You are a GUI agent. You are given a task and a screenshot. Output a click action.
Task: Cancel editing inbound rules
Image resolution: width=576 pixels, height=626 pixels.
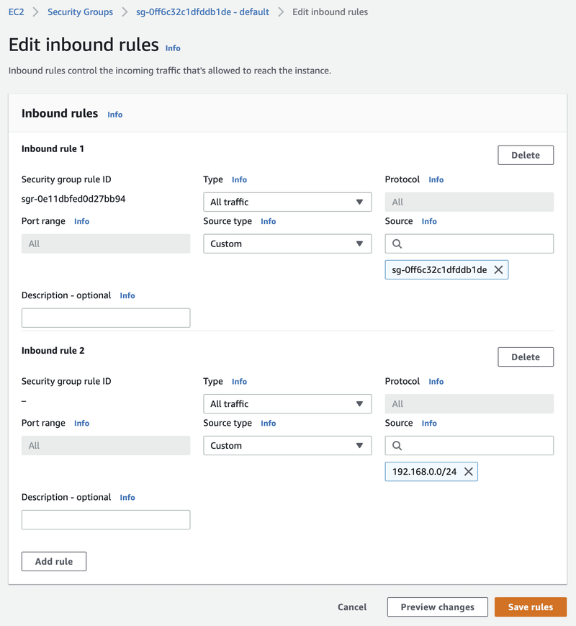[352, 607]
